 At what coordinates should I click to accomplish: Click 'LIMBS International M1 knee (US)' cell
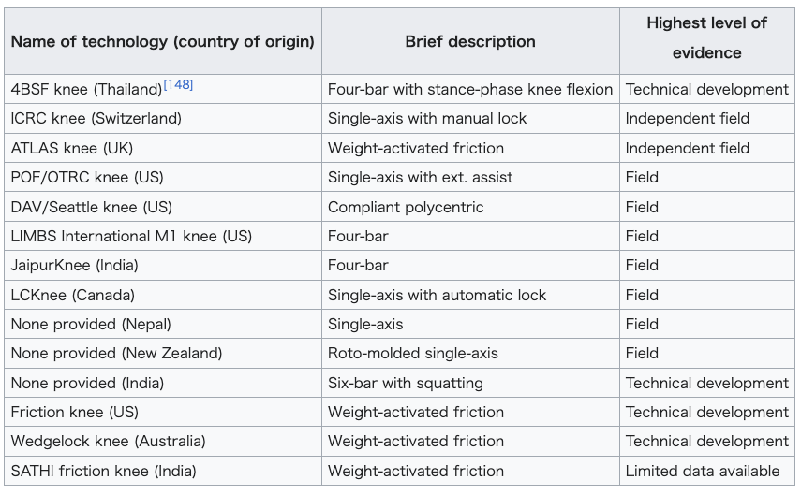163,236
